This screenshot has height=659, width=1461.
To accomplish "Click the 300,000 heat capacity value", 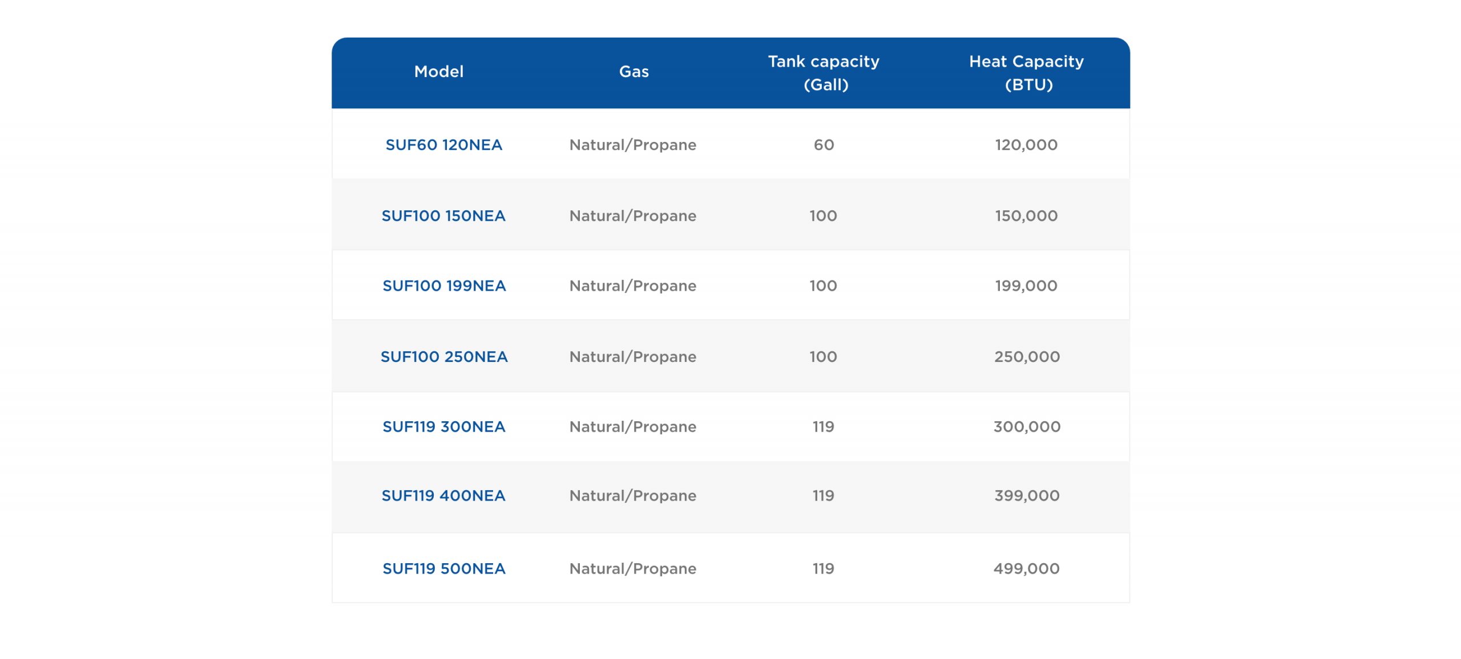I will (x=1026, y=426).
